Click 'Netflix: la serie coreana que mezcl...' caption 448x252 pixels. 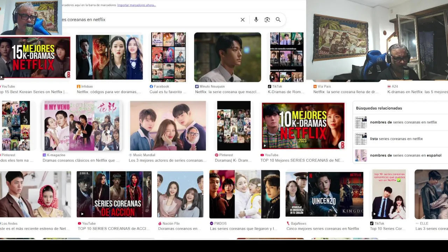pyautogui.click(x=227, y=92)
